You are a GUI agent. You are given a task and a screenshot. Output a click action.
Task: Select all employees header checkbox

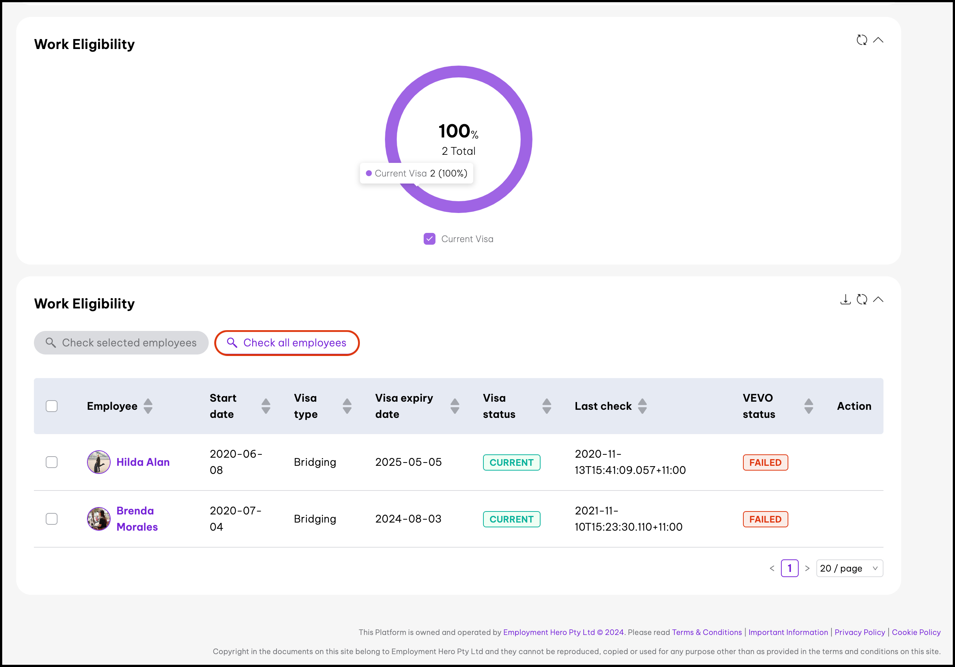[x=52, y=406]
